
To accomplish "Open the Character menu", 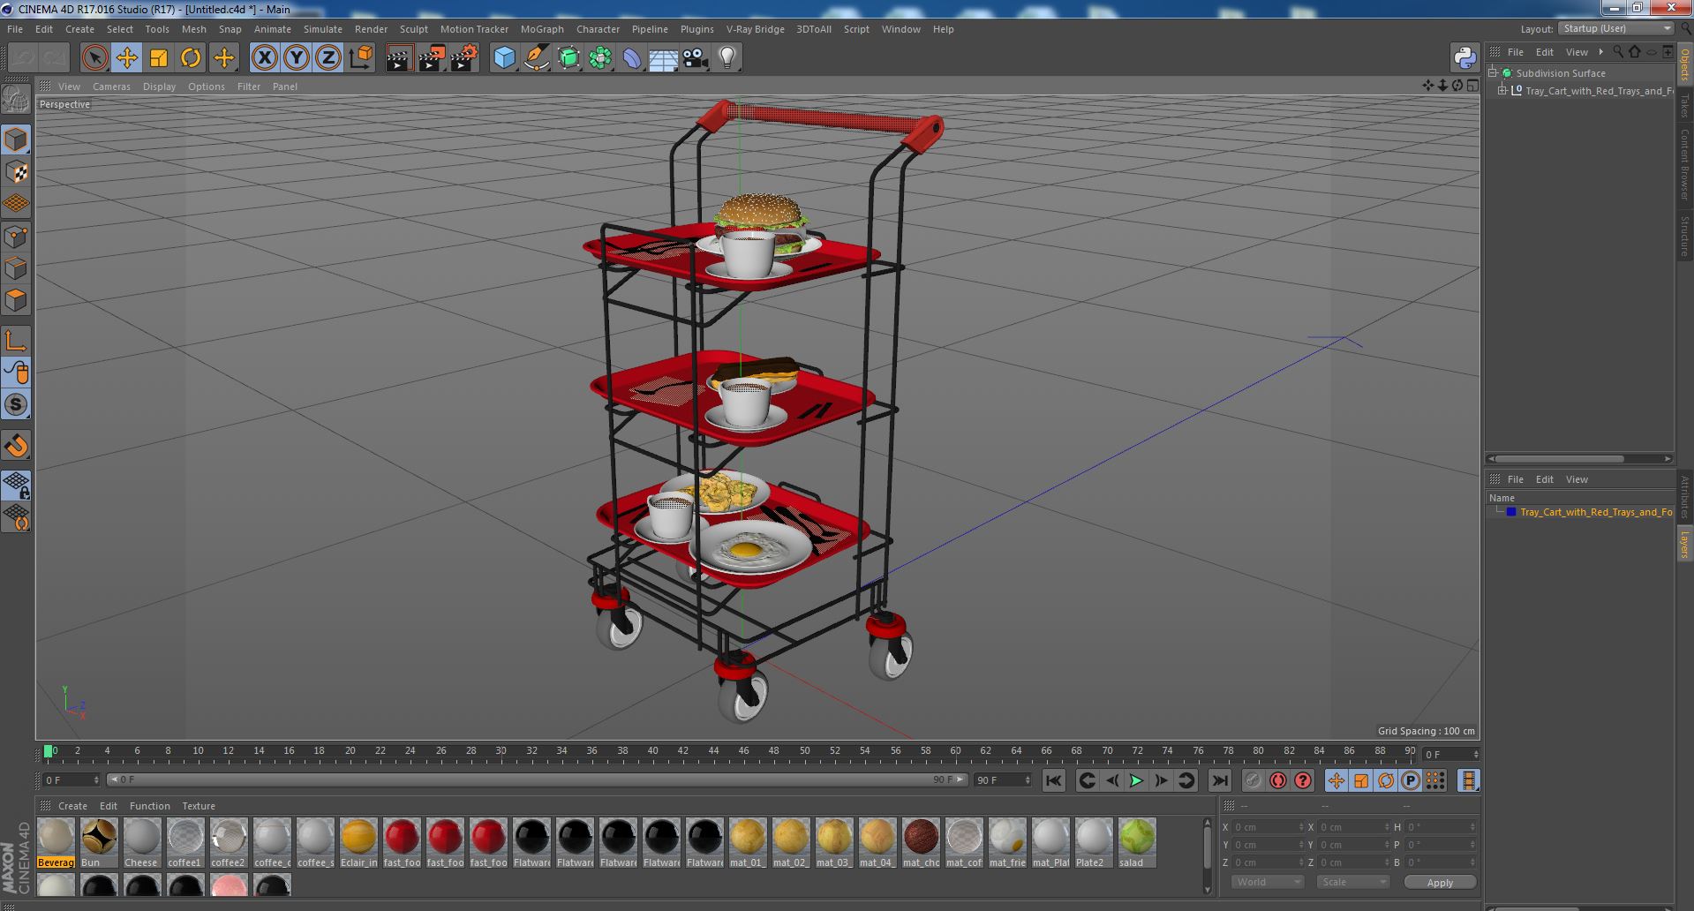I will pyautogui.click(x=598, y=29).
